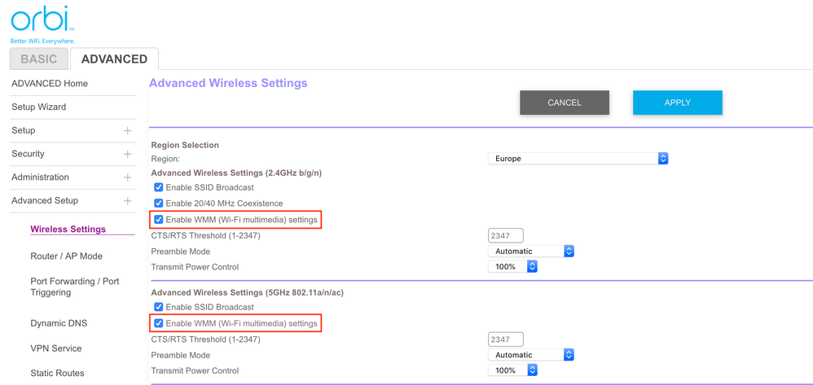Toggle 2.4GHz Enable SSID Broadcast checkbox
This screenshot has height=385, width=813.
(159, 187)
